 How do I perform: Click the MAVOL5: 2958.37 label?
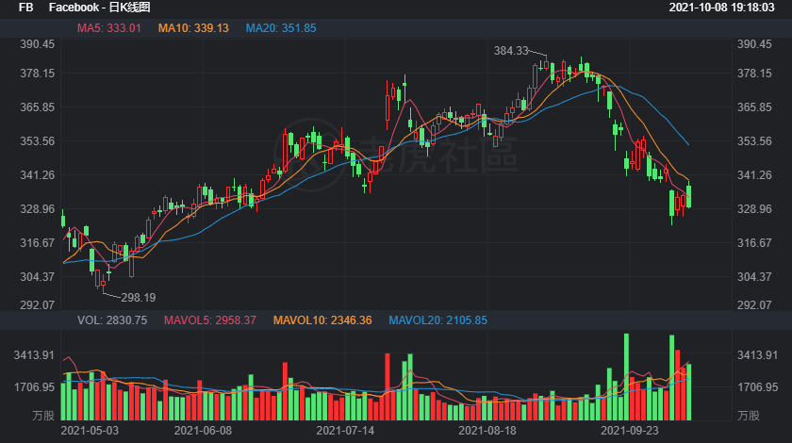[x=210, y=320]
